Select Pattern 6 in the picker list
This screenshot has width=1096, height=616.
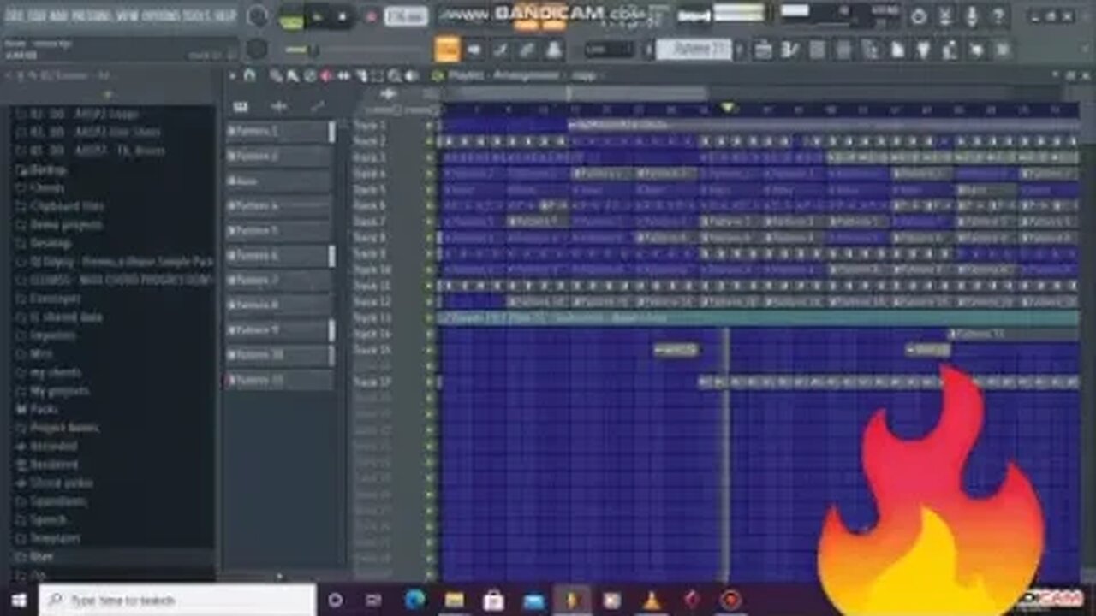(279, 256)
